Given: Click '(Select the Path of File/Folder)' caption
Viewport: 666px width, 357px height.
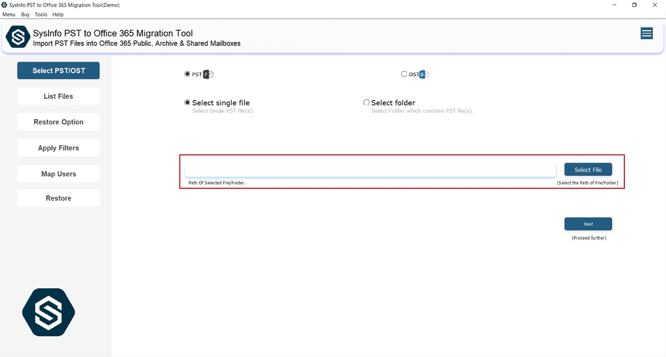Looking at the screenshot, I should pos(588,183).
